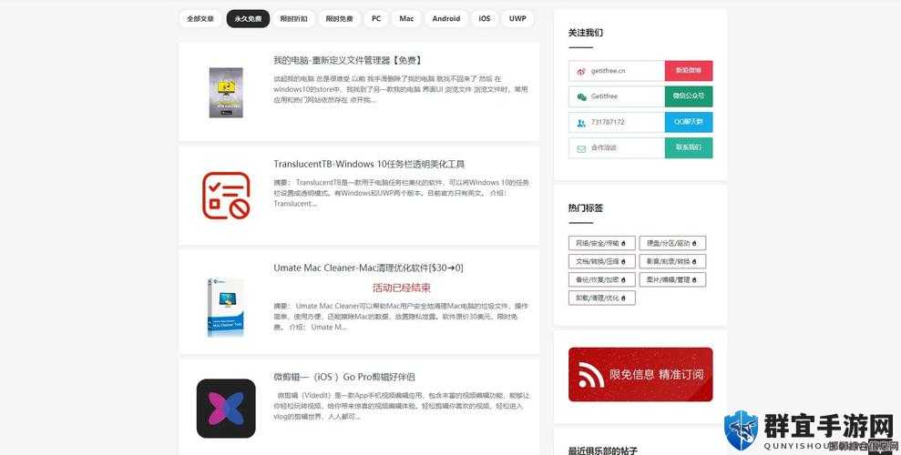Click the Umate Mac Cleaner box thumbnail
Screen dimensions: 901x455
(x=225, y=307)
